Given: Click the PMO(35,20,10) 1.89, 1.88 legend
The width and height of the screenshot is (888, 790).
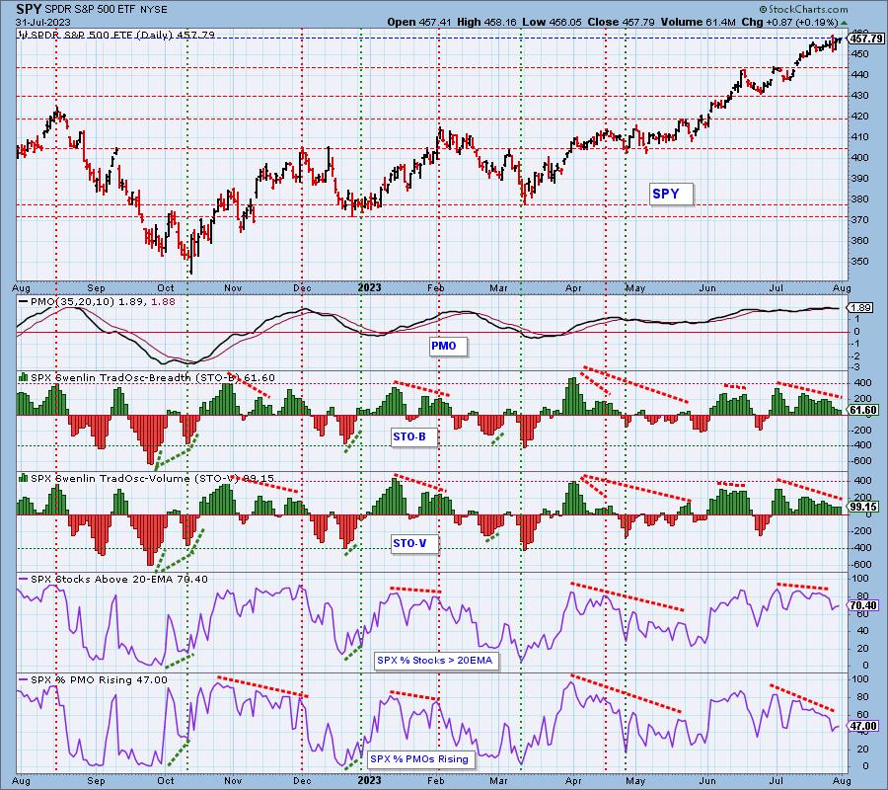Looking at the screenshot, I should (x=103, y=302).
